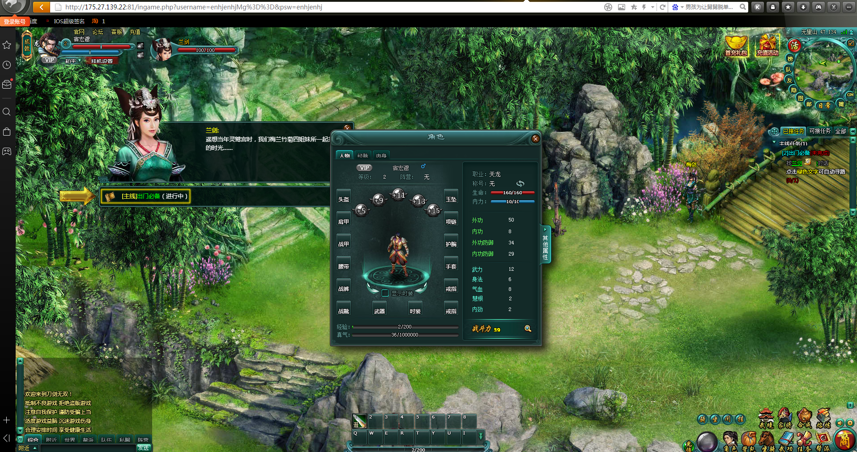The height and width of the screenshot is (452, 857).
Task: Toggle the 骑 ride mode button
Action: [702, 419]
